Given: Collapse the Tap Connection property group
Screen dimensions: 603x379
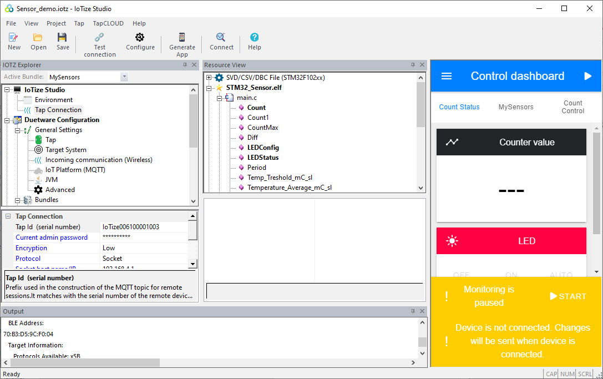Looking at the screenshot, I should pos(8,216).
